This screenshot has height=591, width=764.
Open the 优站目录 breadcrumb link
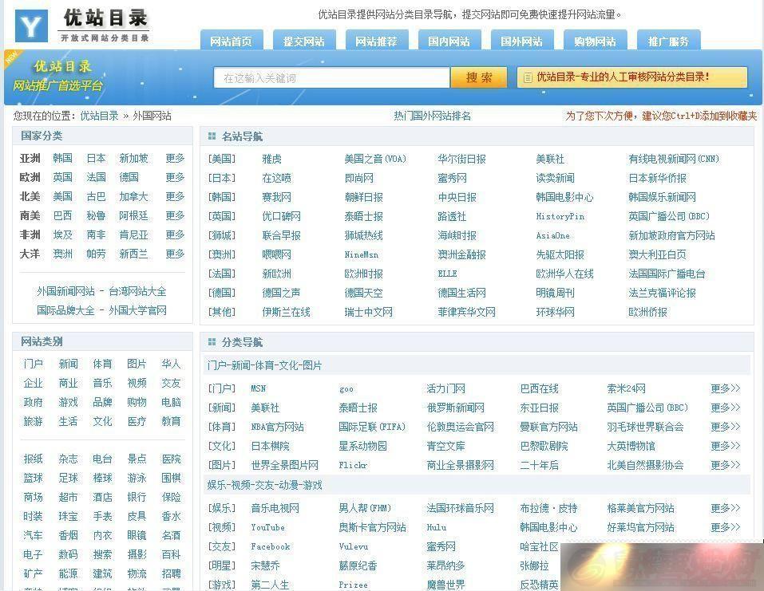click(x=100, y=116)
